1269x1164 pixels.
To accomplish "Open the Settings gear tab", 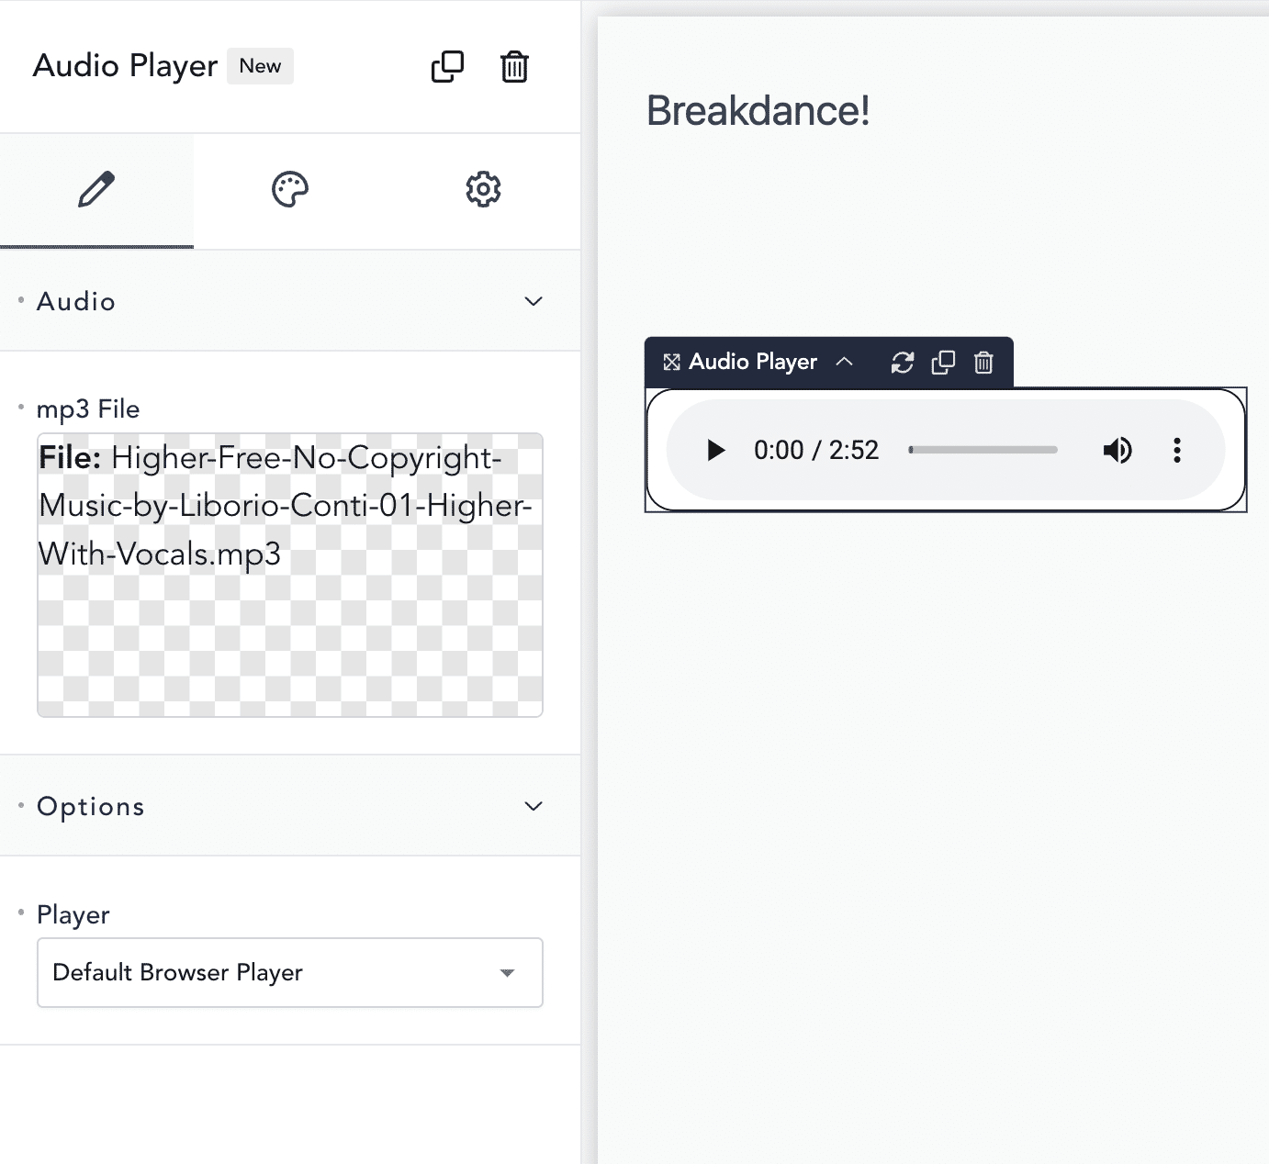I will [x=483, y=190].
